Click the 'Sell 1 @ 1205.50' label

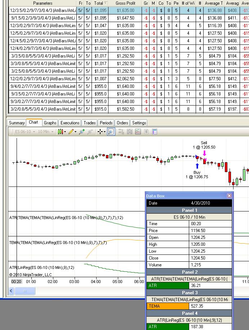coord(204,145)
